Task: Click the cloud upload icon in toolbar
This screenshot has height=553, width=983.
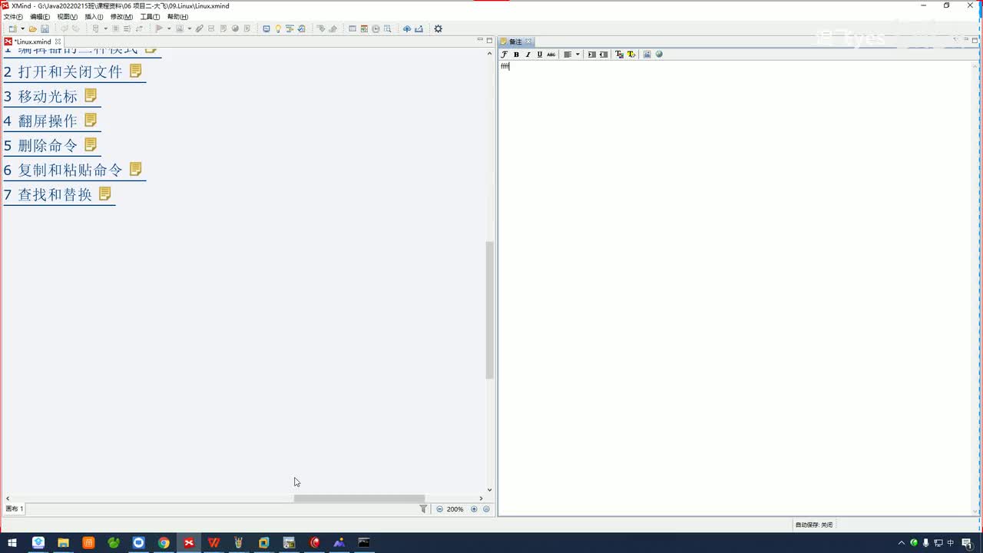Action: pos(407,29)
